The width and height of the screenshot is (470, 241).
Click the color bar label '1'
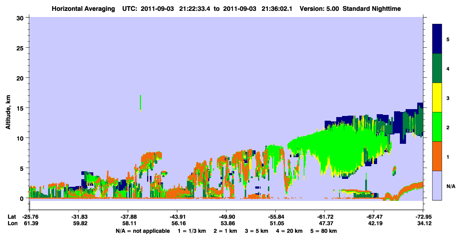448,157
